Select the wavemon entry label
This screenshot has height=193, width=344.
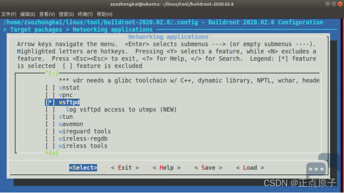[x=71, y=124]
